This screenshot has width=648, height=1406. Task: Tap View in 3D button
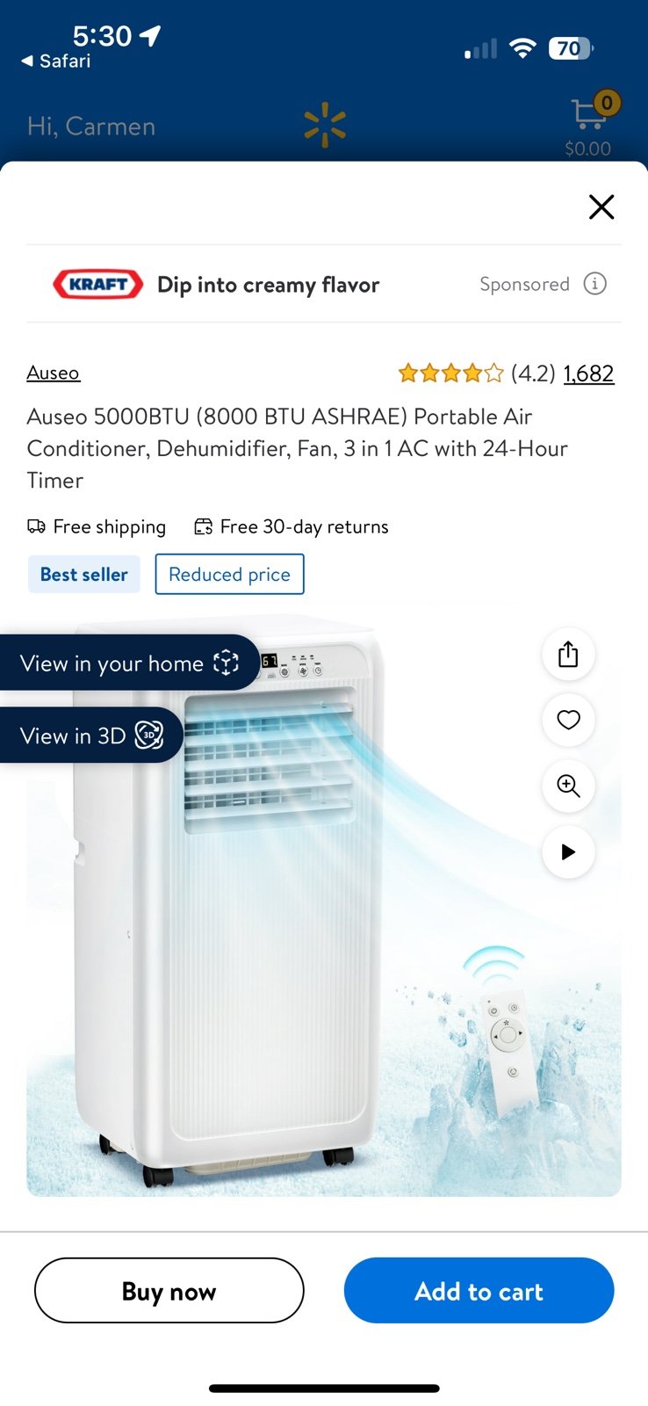coord(90,735)
